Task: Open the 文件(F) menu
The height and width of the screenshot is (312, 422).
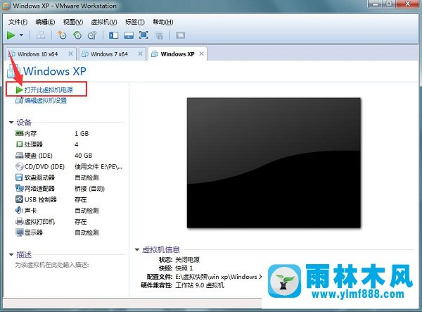Action: coord(18,22)
